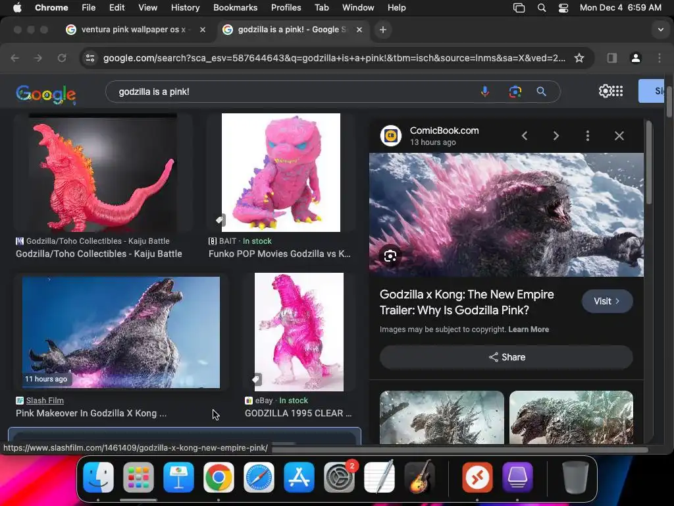Open preview panel more options menu
This screenshot has height=506, width=674.
click(588, 136)
